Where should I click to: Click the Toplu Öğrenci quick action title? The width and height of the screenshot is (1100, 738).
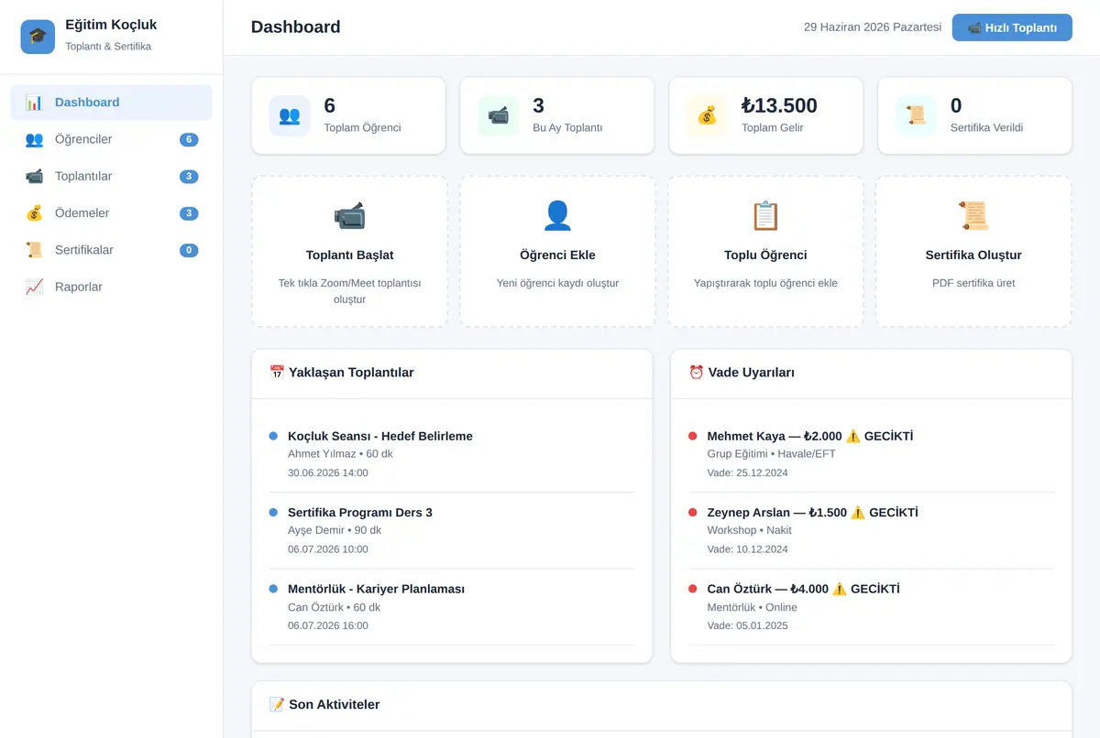click(765, 255)
